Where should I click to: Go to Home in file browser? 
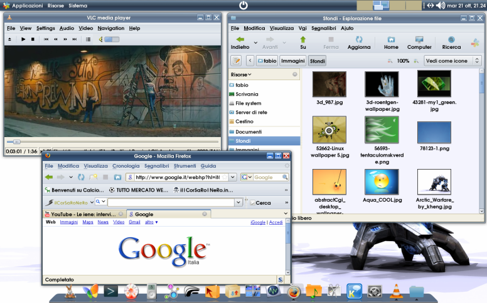tap(391, 43)
